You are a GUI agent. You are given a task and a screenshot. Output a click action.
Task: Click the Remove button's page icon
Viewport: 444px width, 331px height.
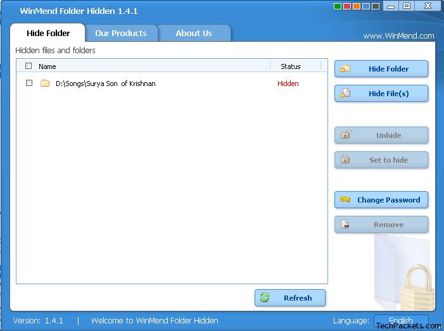pos(345,225)
